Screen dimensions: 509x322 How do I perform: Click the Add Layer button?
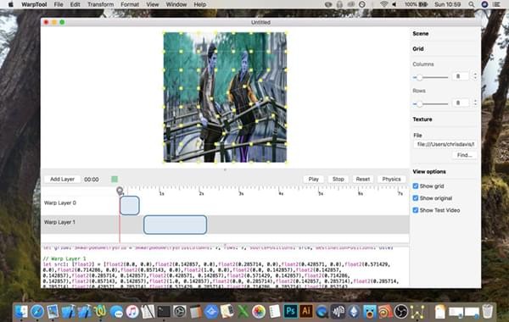pos(62,179)
